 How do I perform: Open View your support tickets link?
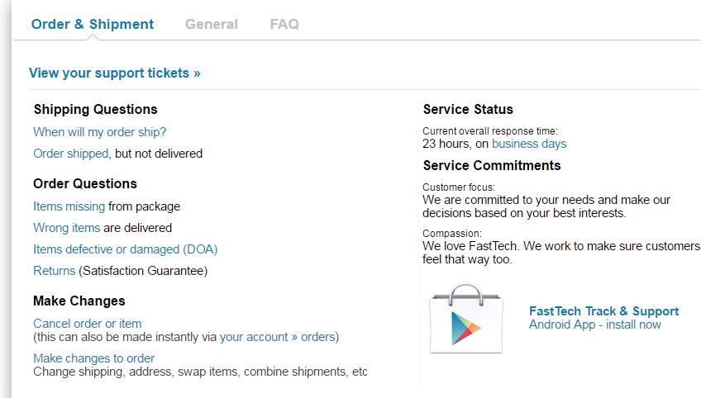pyautogui.click(x=114, y=73)
